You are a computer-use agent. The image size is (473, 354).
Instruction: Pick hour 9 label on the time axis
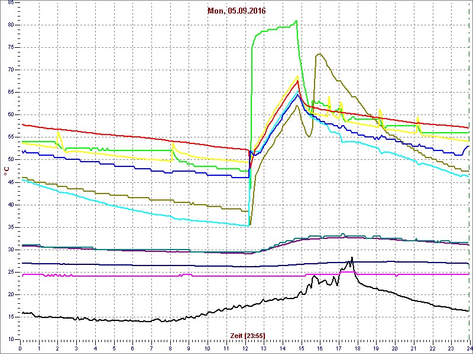coord(189,348)
